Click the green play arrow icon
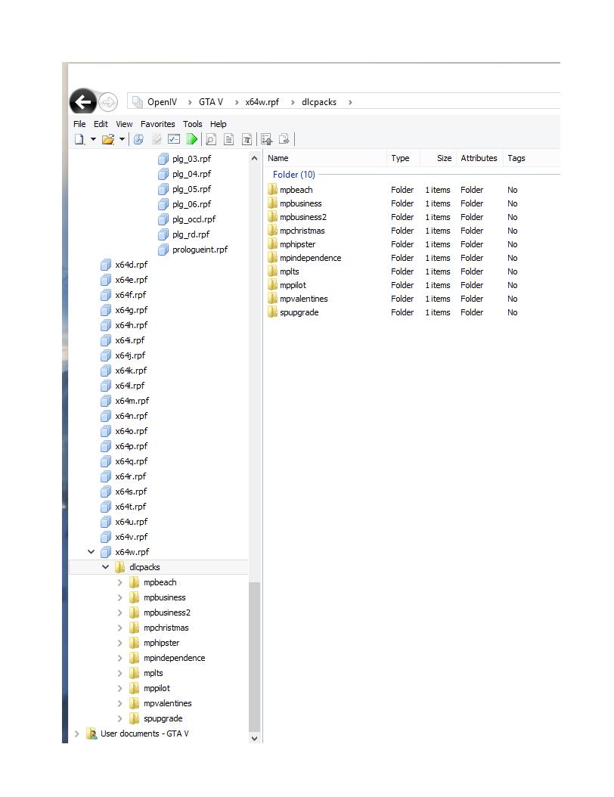Viewport: 614px width, 797px height. (x=191, y=139)
